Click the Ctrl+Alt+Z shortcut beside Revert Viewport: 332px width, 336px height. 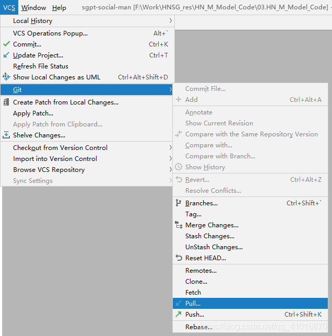[306, 179]
